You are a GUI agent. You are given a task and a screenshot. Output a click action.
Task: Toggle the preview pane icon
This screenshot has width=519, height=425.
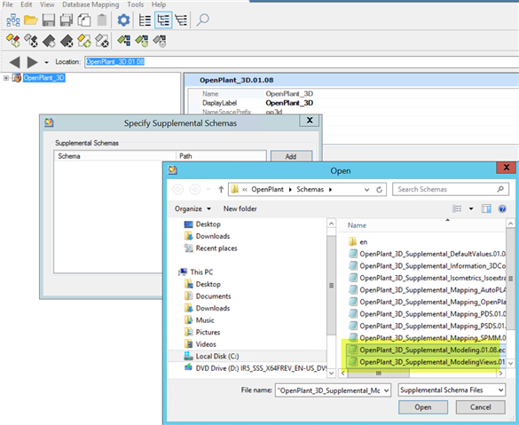point(486,209)
